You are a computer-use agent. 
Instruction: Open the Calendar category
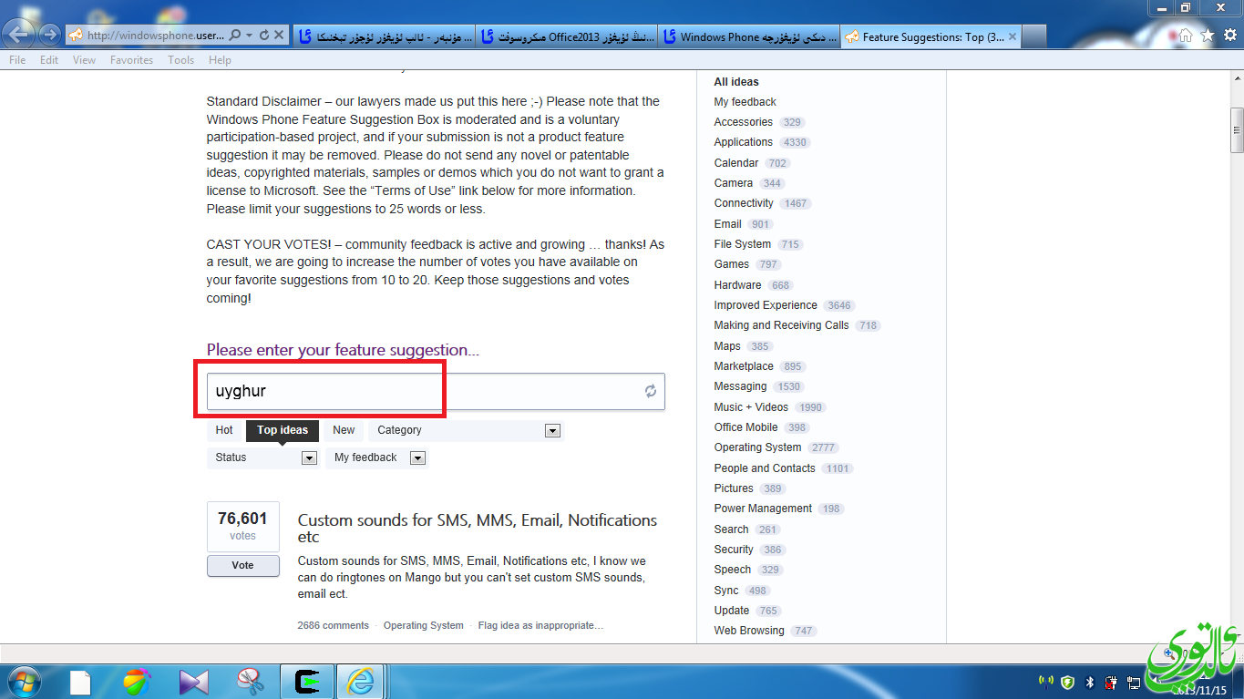[735, 163]
